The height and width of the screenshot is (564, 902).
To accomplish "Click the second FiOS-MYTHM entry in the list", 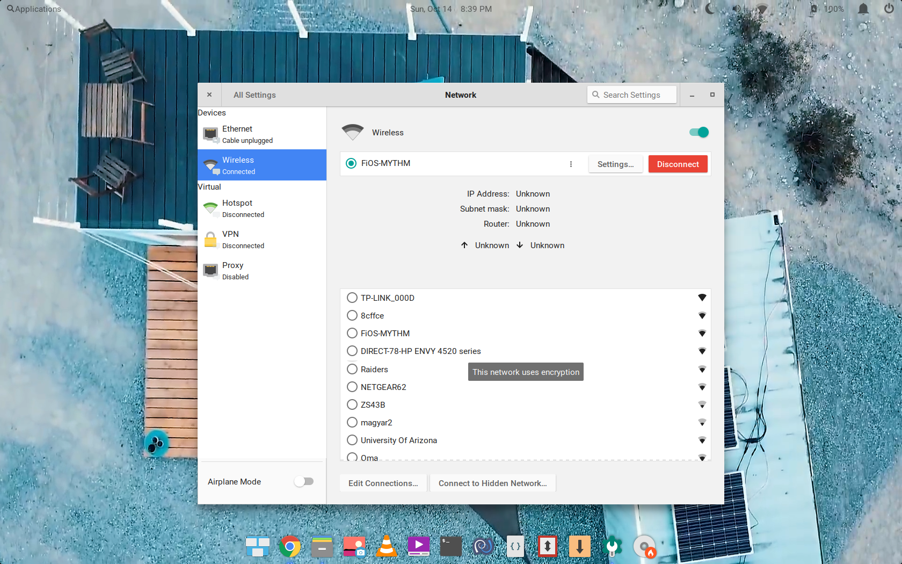I will pos(526,333).
